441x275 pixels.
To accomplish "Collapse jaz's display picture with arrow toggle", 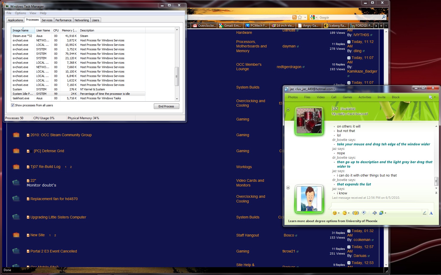I will pyautogui.click(x=288, y=109).
